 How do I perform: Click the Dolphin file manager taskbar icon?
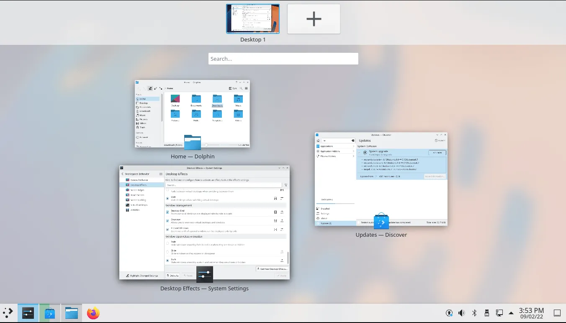(72, 313)
